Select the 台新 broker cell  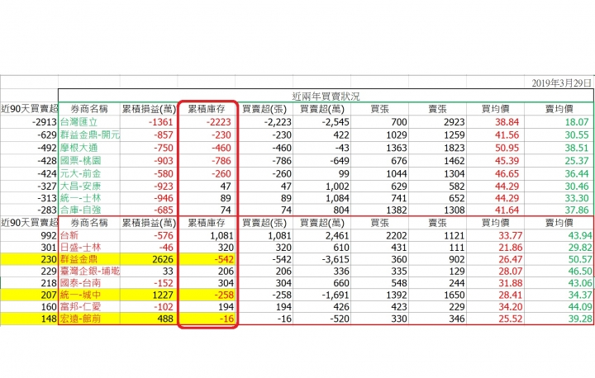click(x=69, y=235)
